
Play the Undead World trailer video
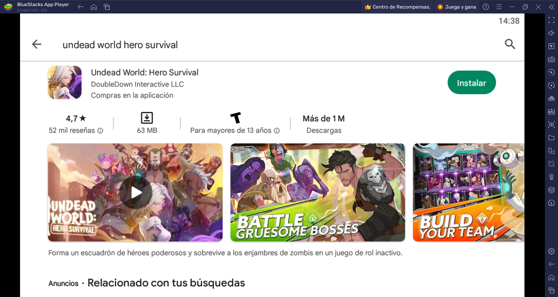[135, 192]
